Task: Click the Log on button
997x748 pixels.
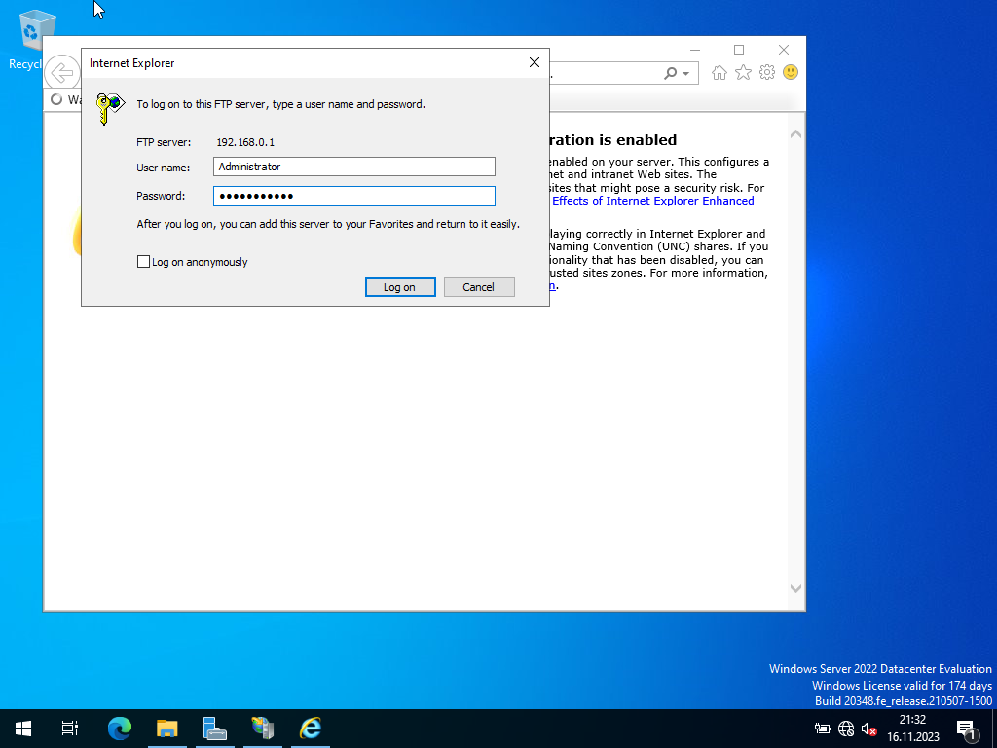Action: 400,287
